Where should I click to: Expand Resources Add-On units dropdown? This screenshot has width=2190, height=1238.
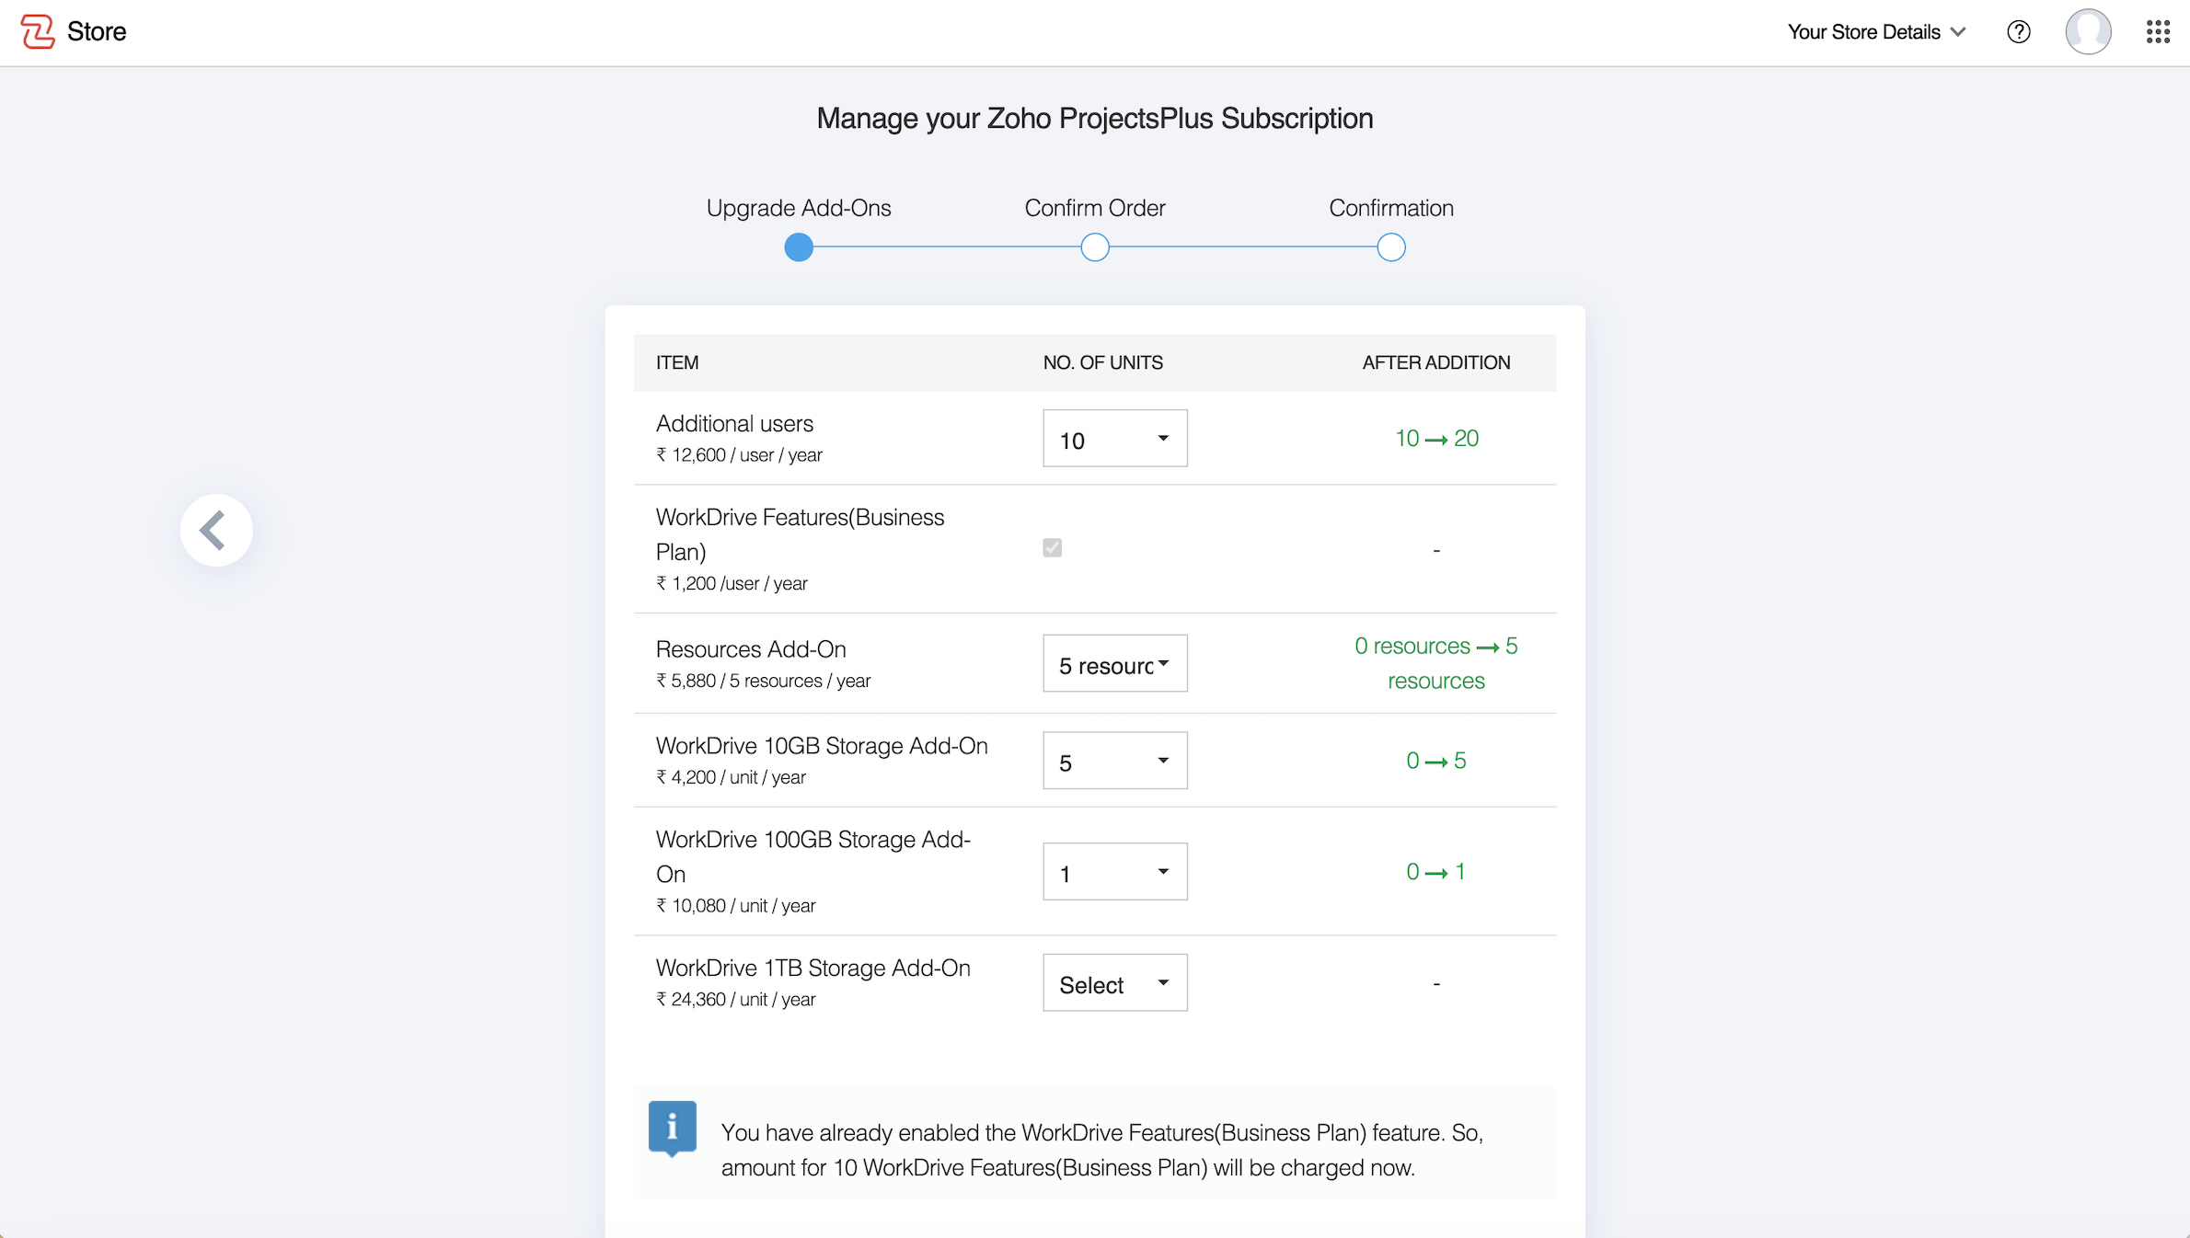point(1114,663)
